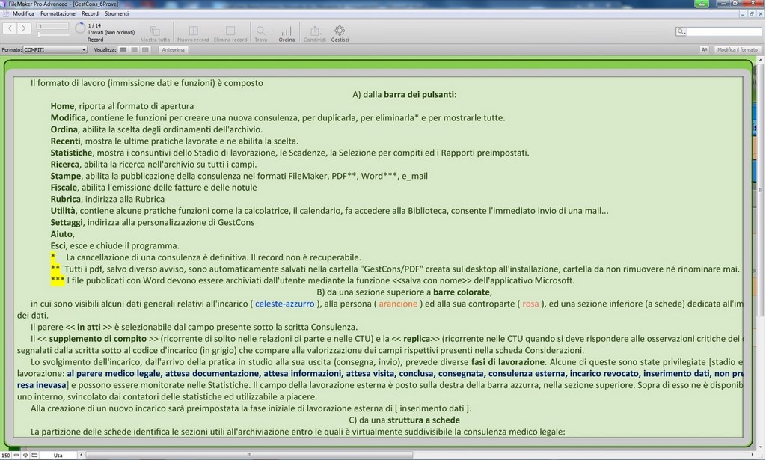Sort records with the Ordina icon

pos(287,31)
